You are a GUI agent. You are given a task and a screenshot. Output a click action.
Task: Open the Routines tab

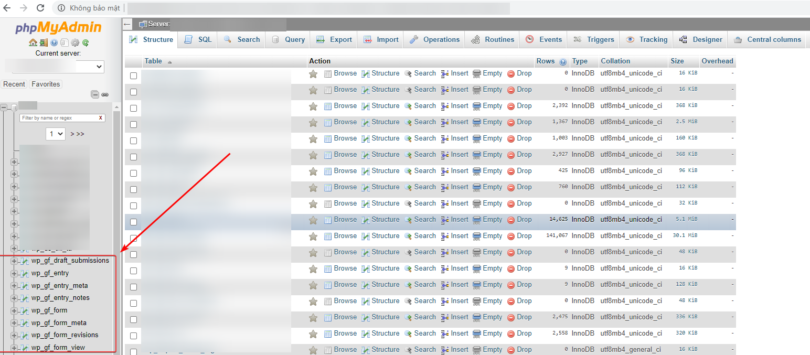(492, 40)
